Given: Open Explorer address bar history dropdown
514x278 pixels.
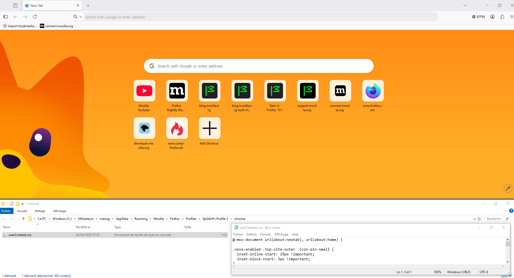Looking at the screenshot, I should 475,219.
